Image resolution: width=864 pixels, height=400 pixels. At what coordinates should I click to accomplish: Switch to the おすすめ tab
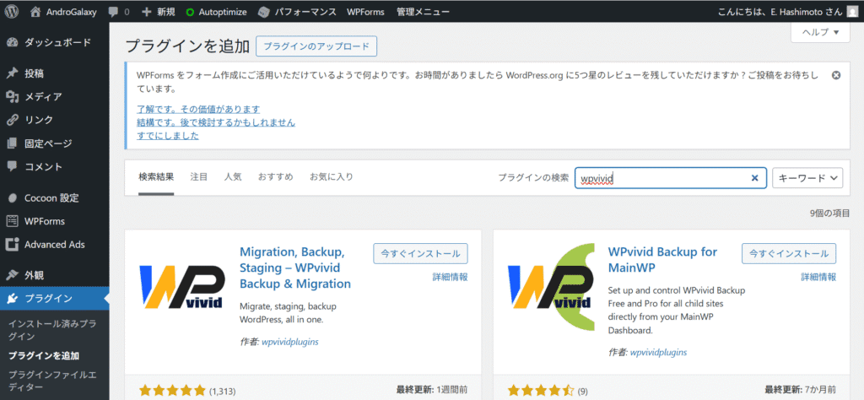[x=276, y=177]
